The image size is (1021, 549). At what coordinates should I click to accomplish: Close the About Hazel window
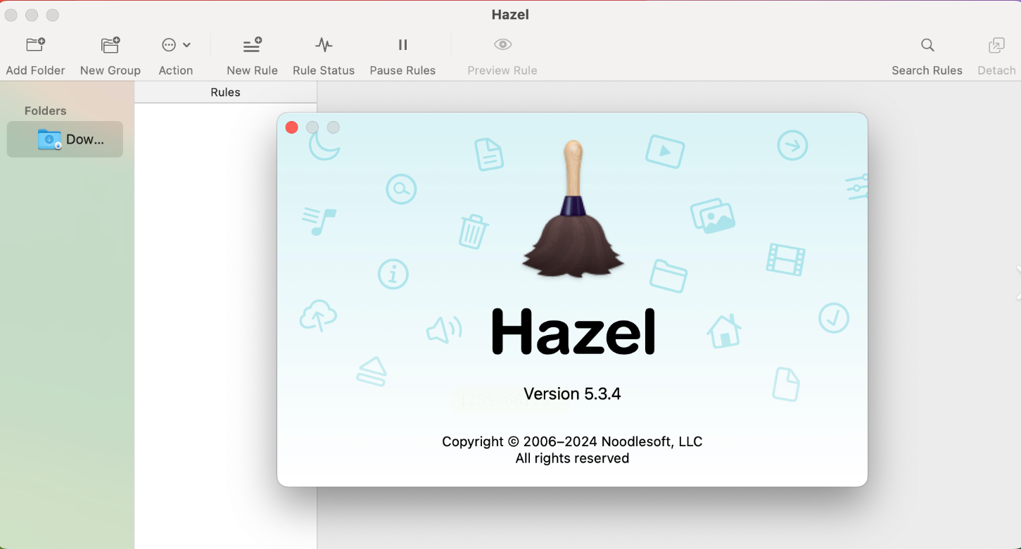coord(291,127)
